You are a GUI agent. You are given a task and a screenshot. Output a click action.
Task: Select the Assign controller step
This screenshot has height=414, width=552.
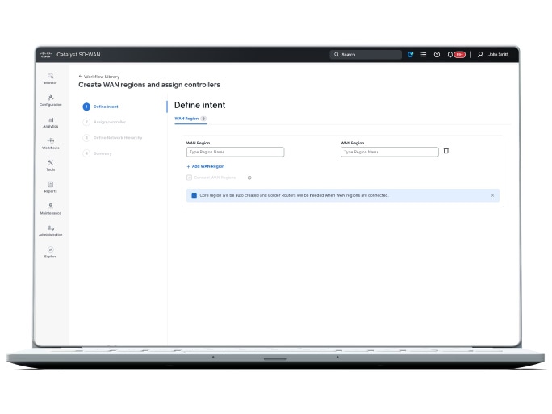[x=109, y=122]
